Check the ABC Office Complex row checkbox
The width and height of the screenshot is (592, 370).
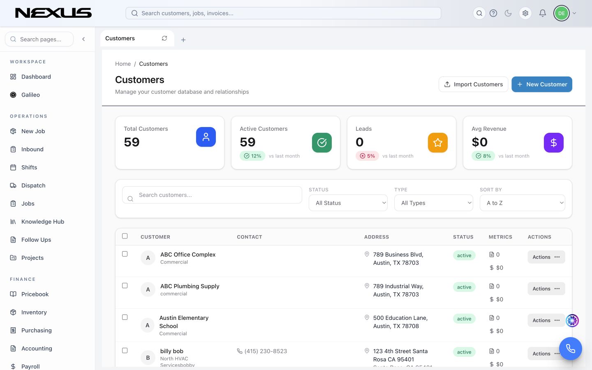tap(125, 254)
